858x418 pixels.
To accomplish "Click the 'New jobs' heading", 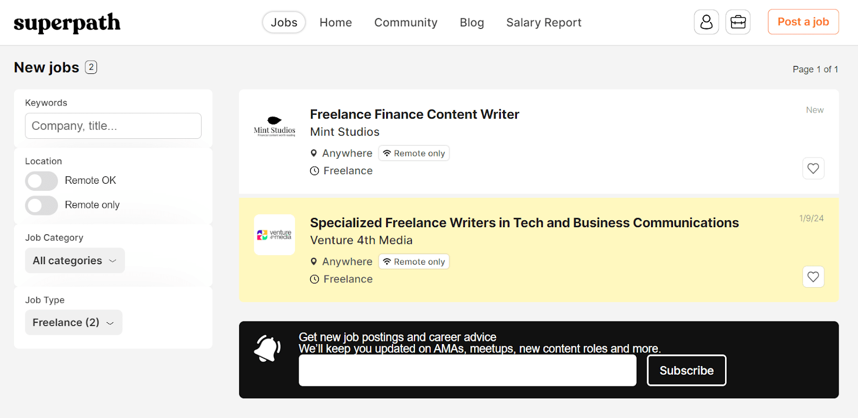I will 47,68.
